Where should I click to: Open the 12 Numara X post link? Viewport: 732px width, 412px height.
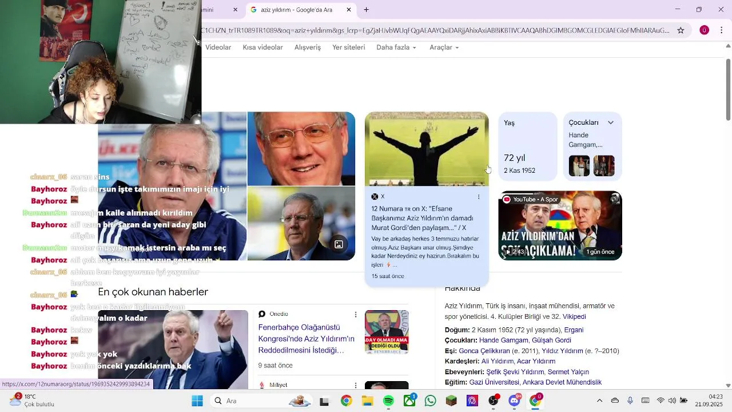(423, 218)
